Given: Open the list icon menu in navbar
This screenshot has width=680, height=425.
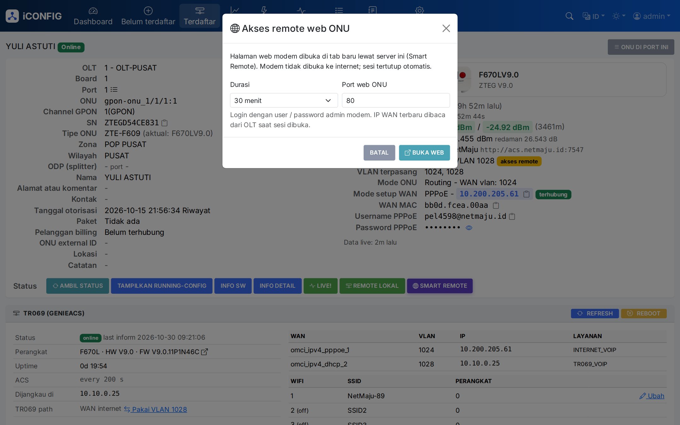Looking at the screenshot, I should pos(339,10).
